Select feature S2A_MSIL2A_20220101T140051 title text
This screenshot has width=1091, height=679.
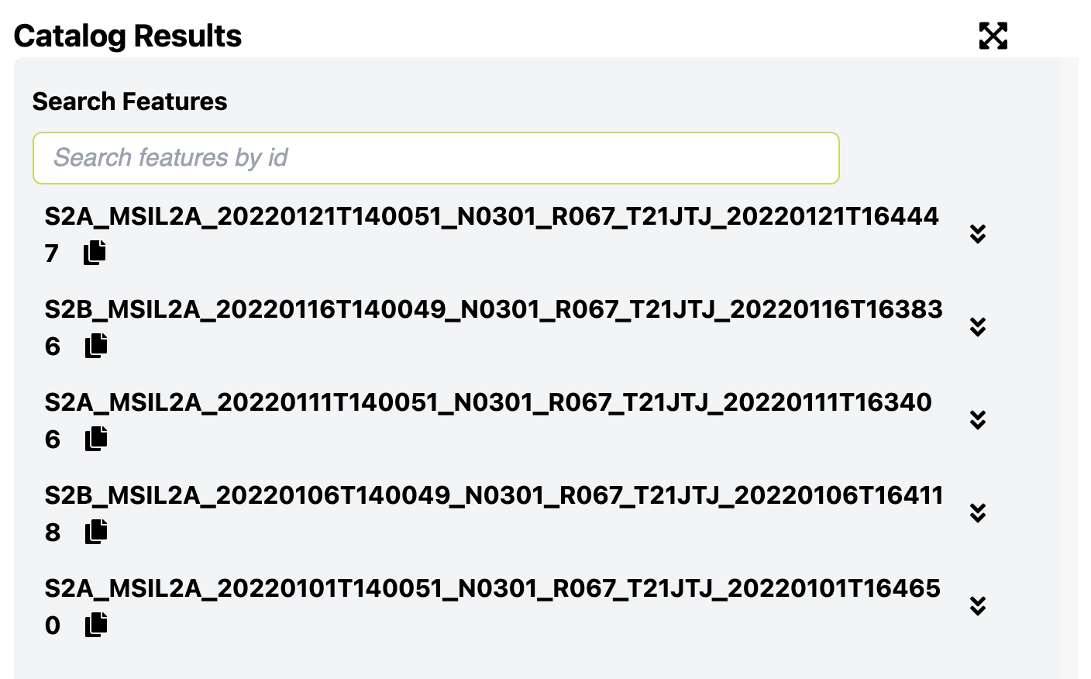(x=492, y=606)
